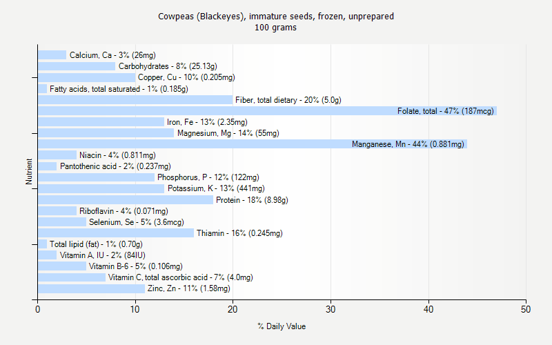Click the 'Potassium, K - 13% (441mg)' label
The image size is (552, 345).
click(x=216, y=188)
